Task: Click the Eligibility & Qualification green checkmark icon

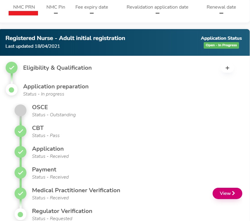Action: click(12, 68)
